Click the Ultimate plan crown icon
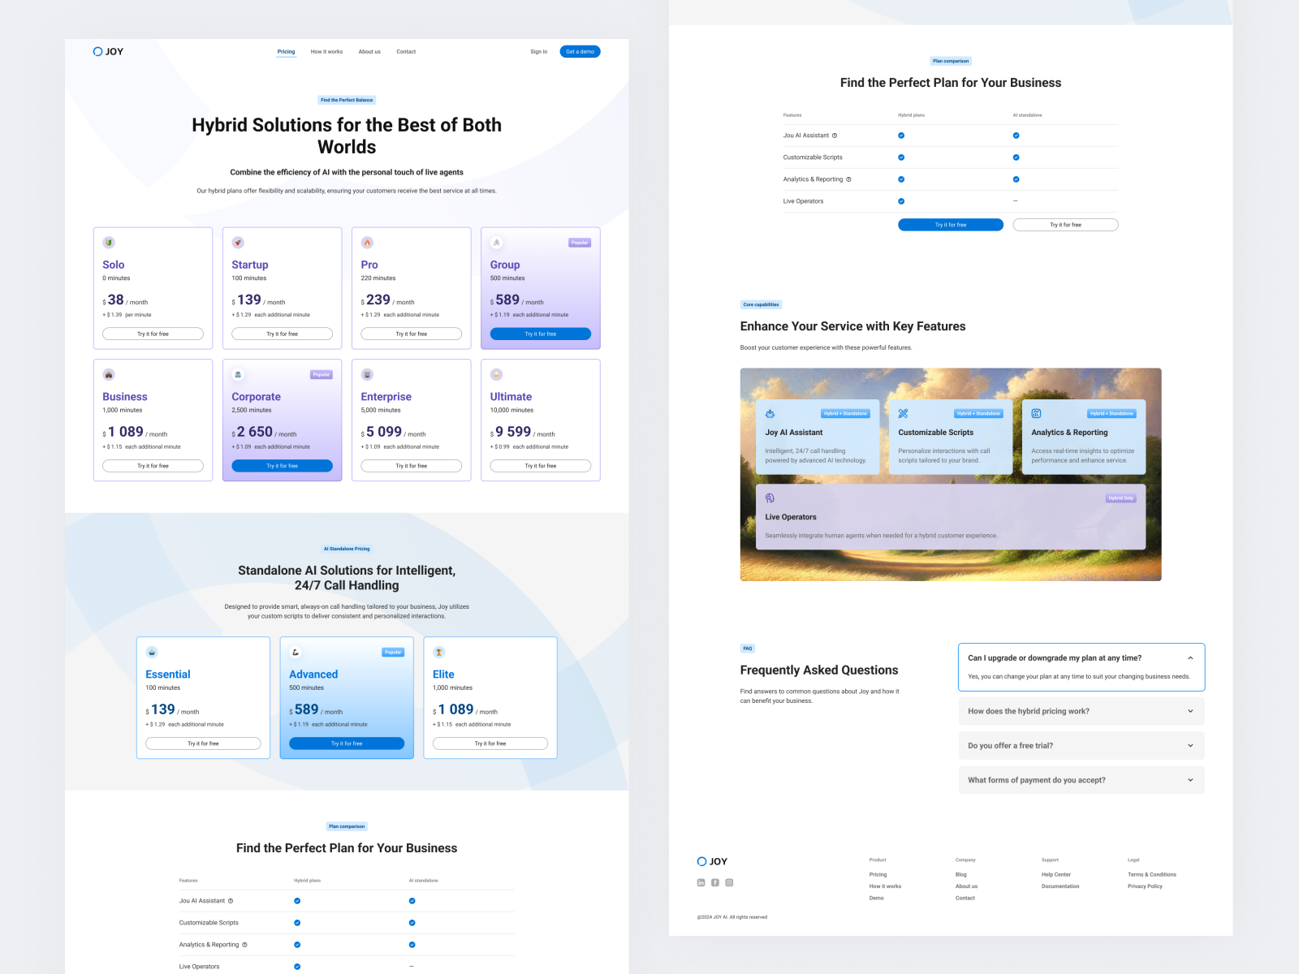Image resolution: width=1299 pixels, height=974 pixels. [x=497, y=375]
